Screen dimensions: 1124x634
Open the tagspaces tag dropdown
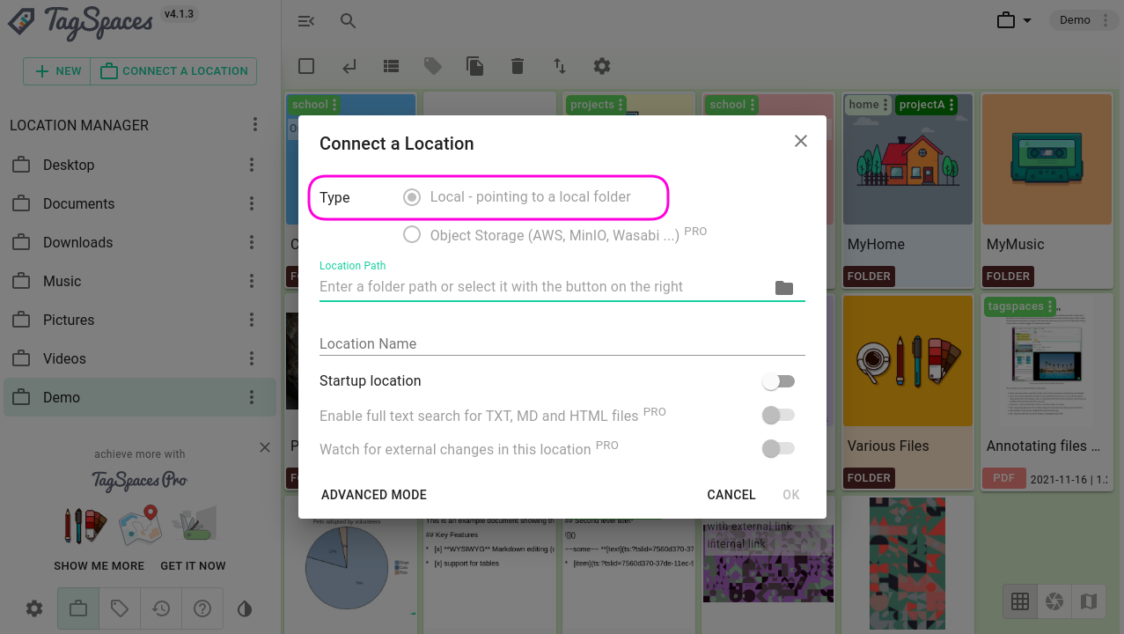pos(1050,306)
